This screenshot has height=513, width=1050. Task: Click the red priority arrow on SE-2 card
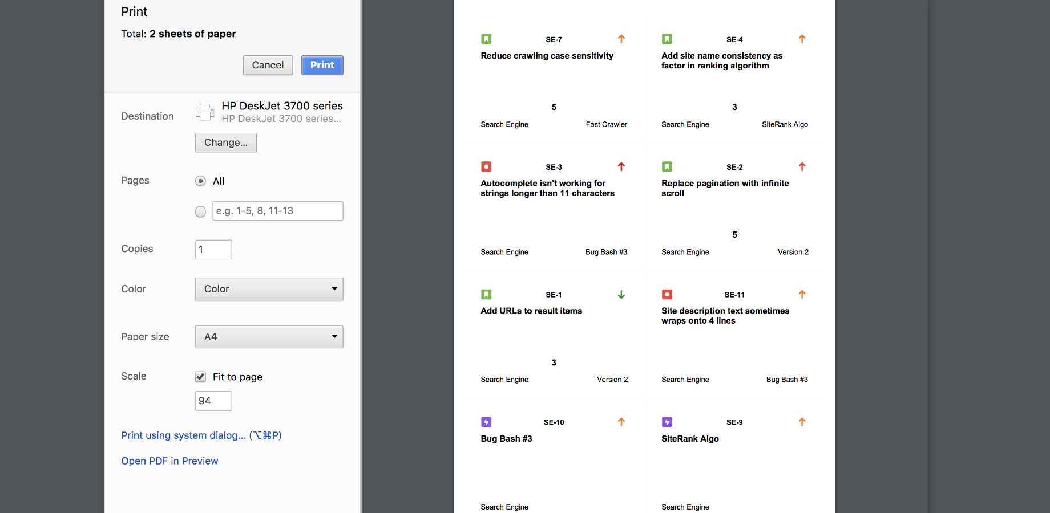click(x=802, y=166)
